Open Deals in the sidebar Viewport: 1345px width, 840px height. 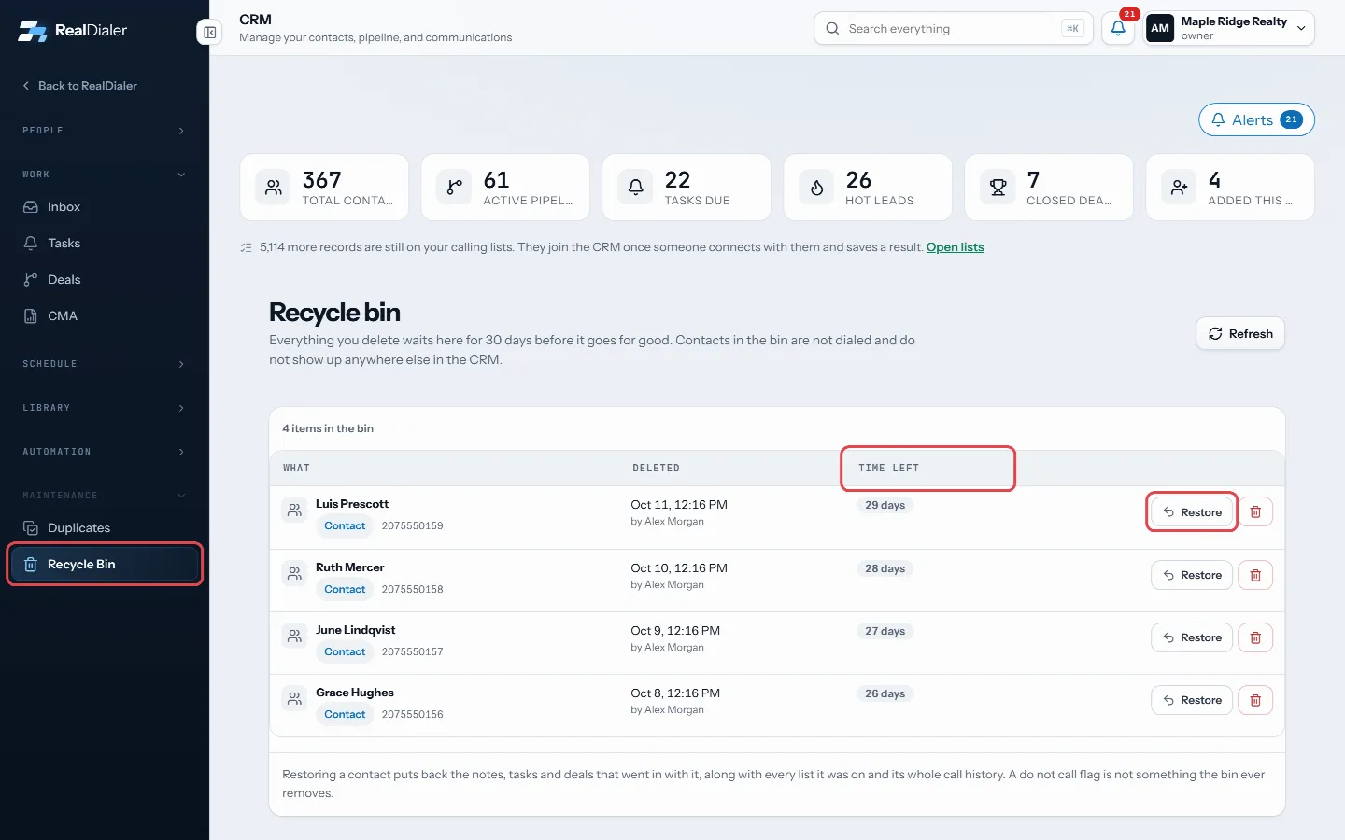105,280
